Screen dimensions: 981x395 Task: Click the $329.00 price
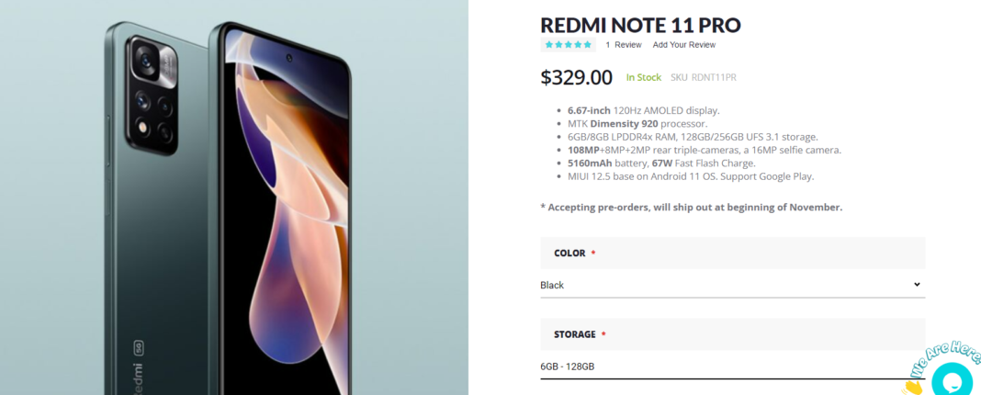click(x=576, y=77)
